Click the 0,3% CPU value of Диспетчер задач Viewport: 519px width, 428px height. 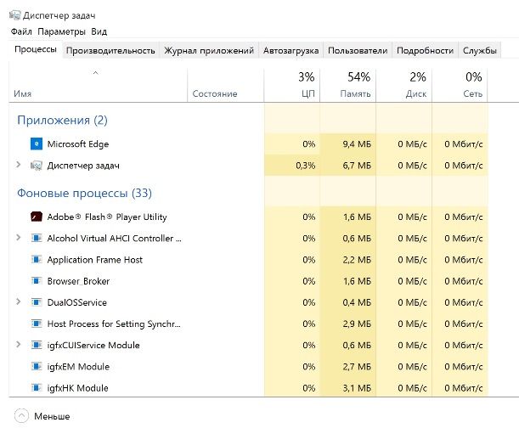[306, 166]
